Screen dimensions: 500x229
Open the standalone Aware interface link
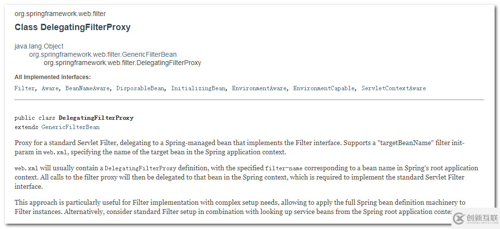(50, 88)
